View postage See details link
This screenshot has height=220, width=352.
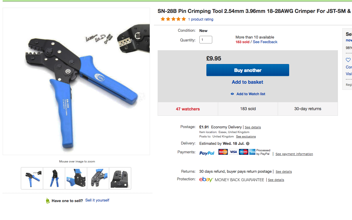[x=253, y=127]
